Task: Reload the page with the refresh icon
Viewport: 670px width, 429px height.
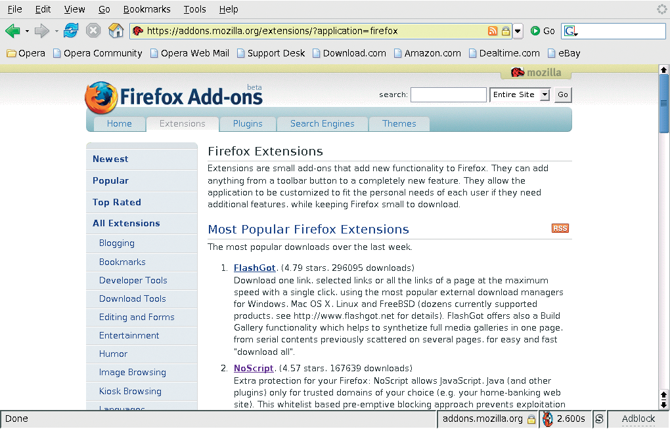Action: pyautogui.click(x=71, y=31)
